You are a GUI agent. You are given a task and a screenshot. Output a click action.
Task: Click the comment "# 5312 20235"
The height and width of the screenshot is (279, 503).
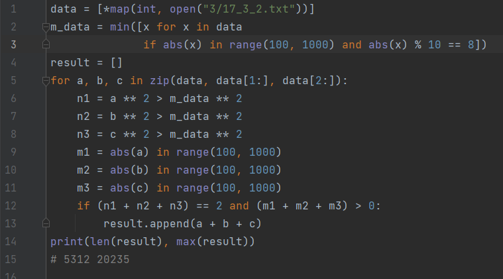(x=90, y=259)
